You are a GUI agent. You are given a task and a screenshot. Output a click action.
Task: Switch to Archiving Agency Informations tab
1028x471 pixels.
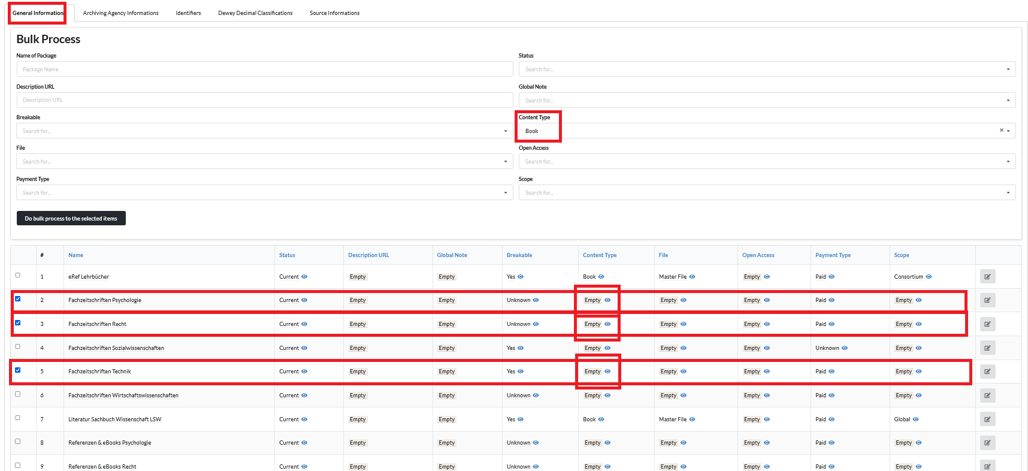coord(120,13)
